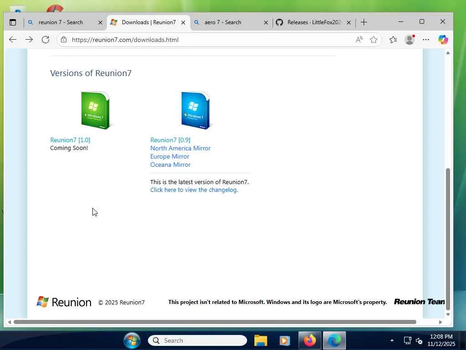The image size is (466, 350).
Task: Close the Releases LittleFox tab
Action: click(349, 23)
